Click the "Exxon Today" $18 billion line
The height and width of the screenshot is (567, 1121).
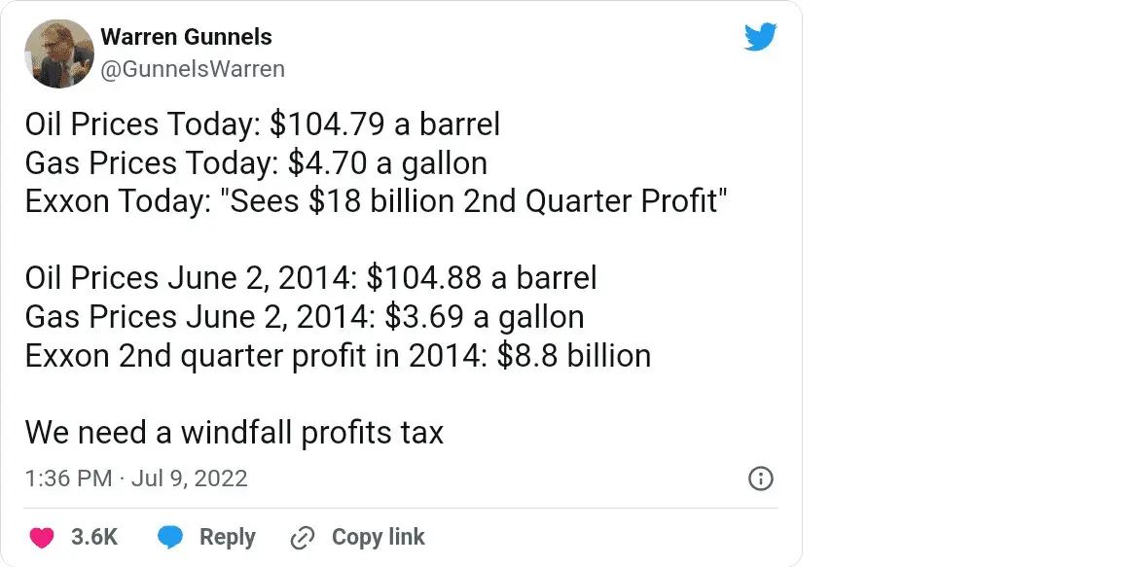coord(377,201)
